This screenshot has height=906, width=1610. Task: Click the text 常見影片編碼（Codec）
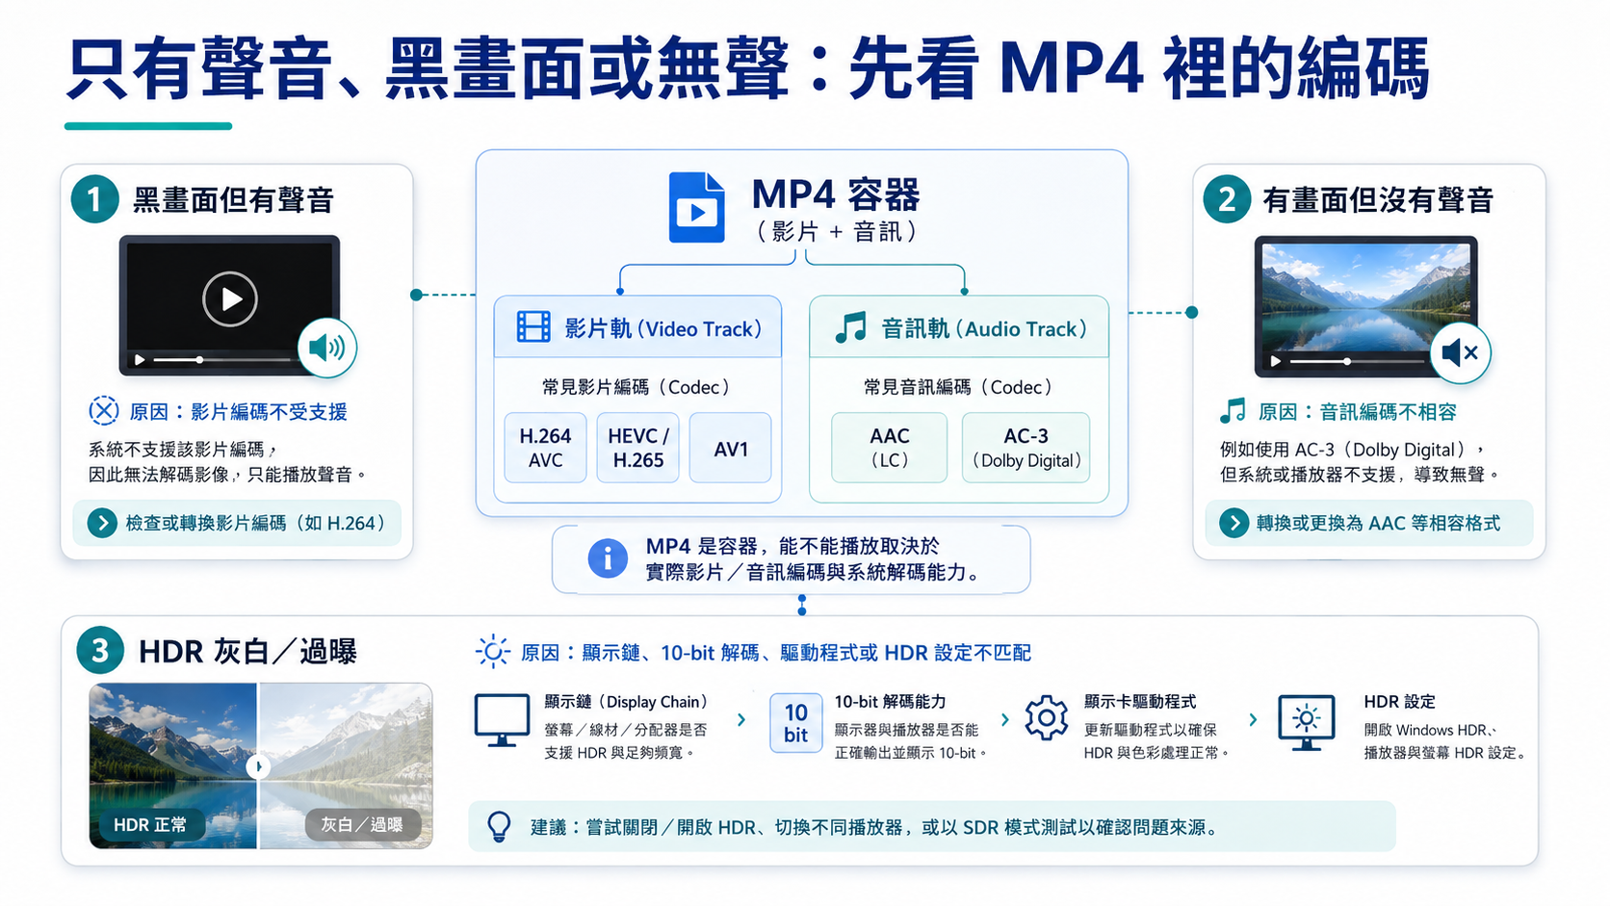(636, 387)
